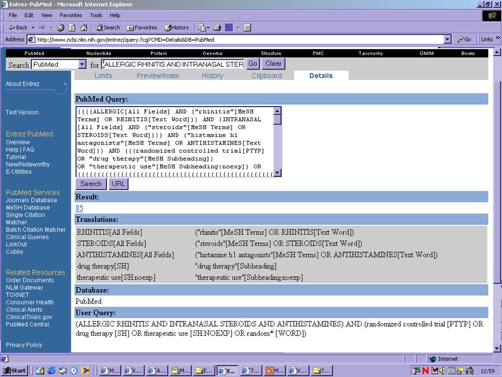
Task: Open the IE Favorites pane button
Action: (x=142, y=28)
